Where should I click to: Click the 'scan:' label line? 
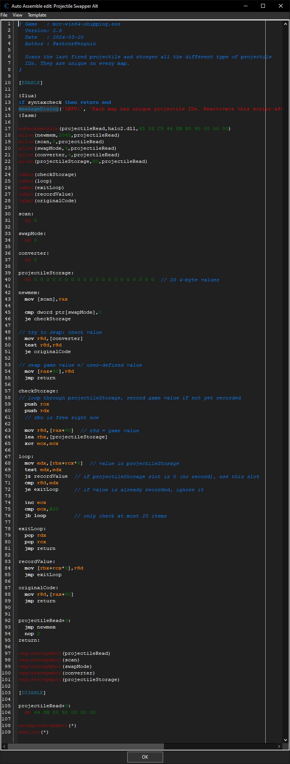click(26, 214)
